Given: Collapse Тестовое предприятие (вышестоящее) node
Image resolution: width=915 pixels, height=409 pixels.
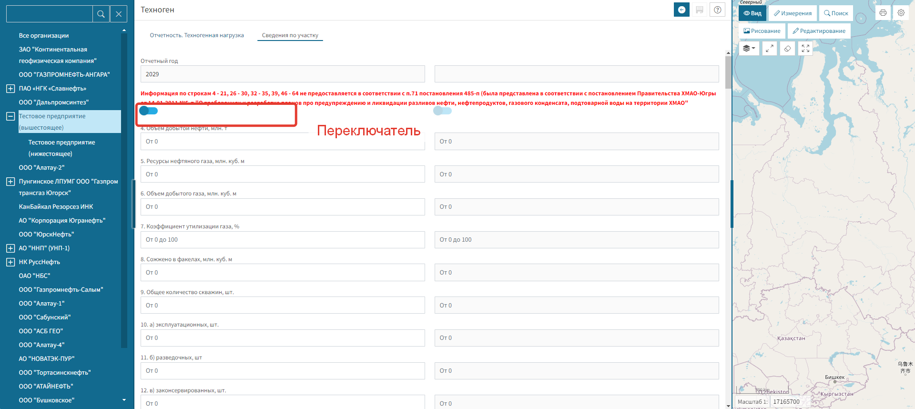Looking at the screenshot, I should (10, 116).
